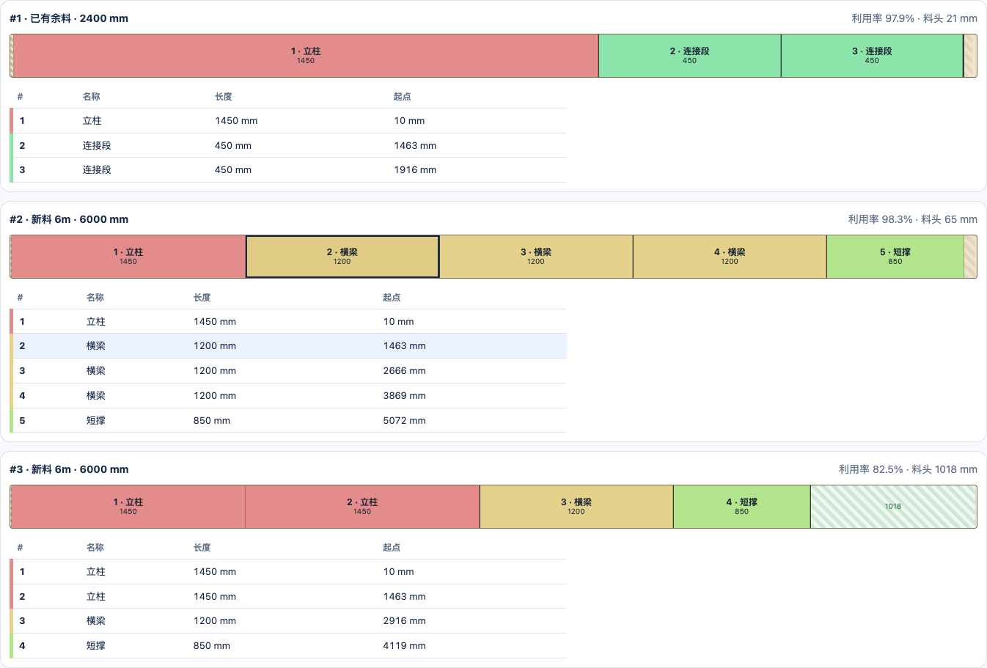Click the 2 · 连接段 segment in the 2400 mm bar
This screenshot has width=987, height=668.
point(689,56)
